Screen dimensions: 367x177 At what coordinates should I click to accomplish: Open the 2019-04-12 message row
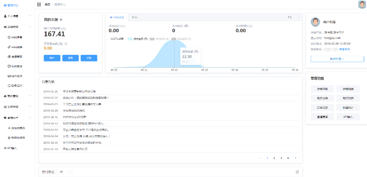(170, 123)
